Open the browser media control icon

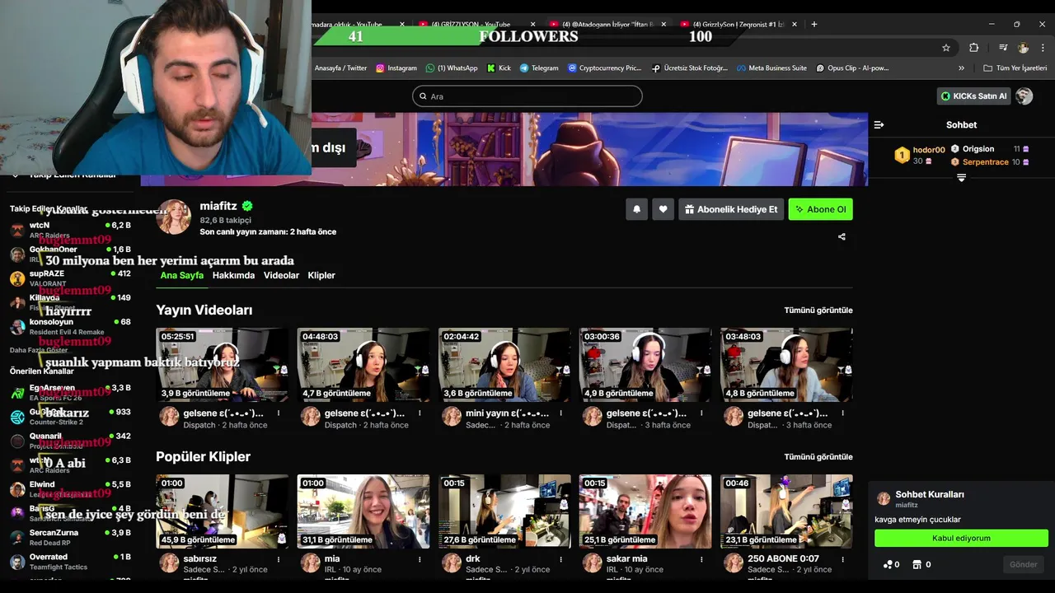click(1003, 48)
